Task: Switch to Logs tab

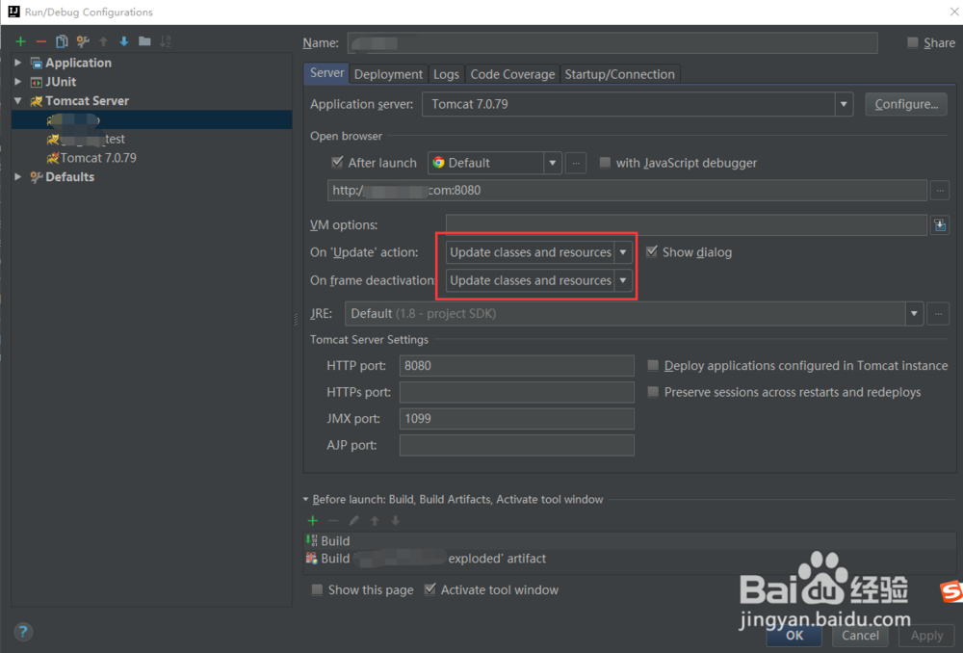Action: pos(446,74)
